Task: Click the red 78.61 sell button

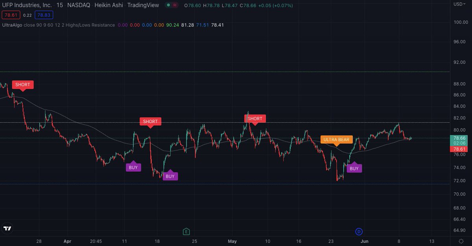Action: (x=11, y=15)
